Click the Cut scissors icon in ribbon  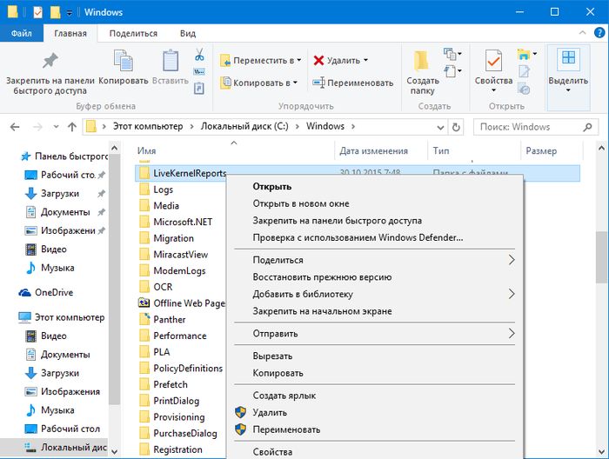click(x=199, y=57)
